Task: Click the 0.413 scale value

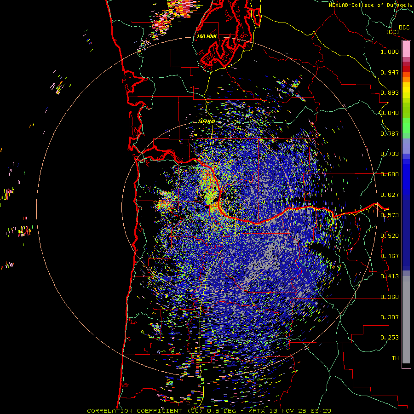Action: [x=390, y=276]
